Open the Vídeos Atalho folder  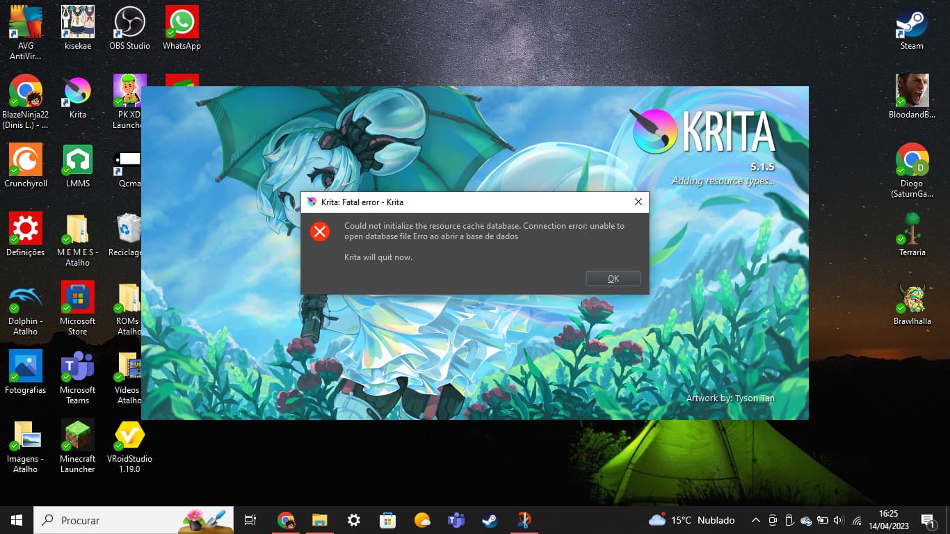pos(129,377)
